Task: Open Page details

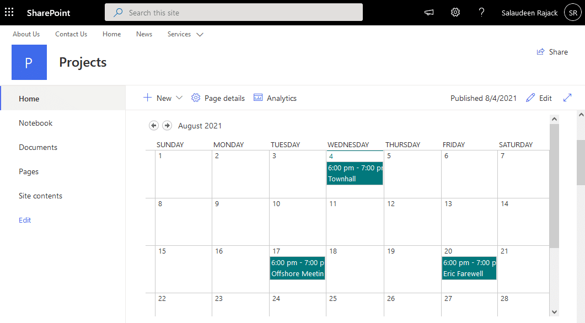Action: pyautogui.click(x=218, y=98)
